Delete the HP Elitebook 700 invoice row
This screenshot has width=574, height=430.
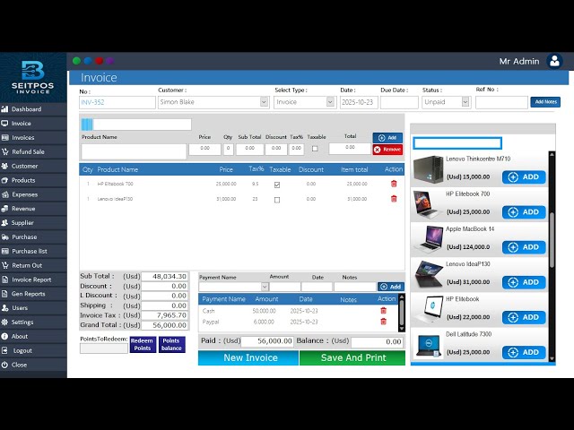(x=394, y=184)
